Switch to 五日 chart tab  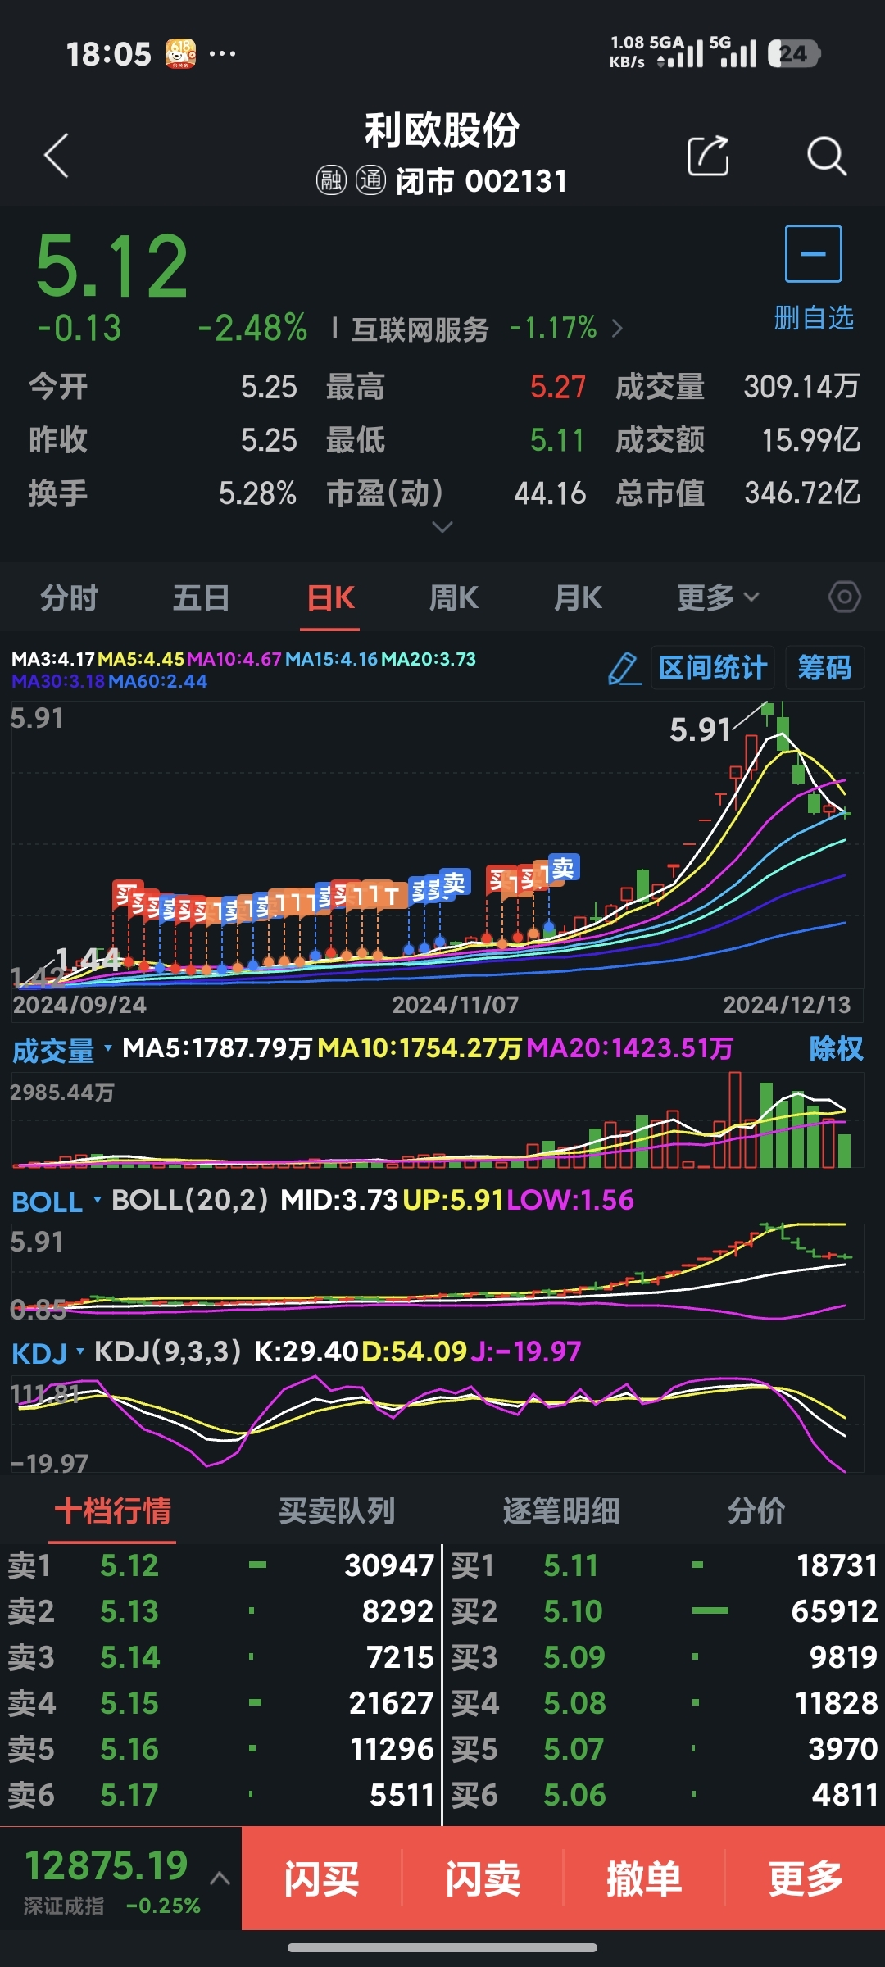201,598
